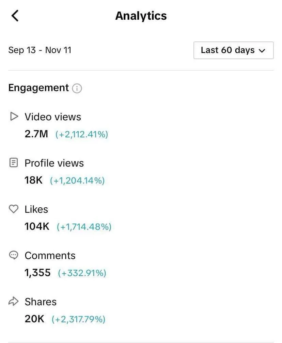The width and height of the screenshot is (282, 343).
Task: Tap the Video views play icon
Action: point(14,116)
